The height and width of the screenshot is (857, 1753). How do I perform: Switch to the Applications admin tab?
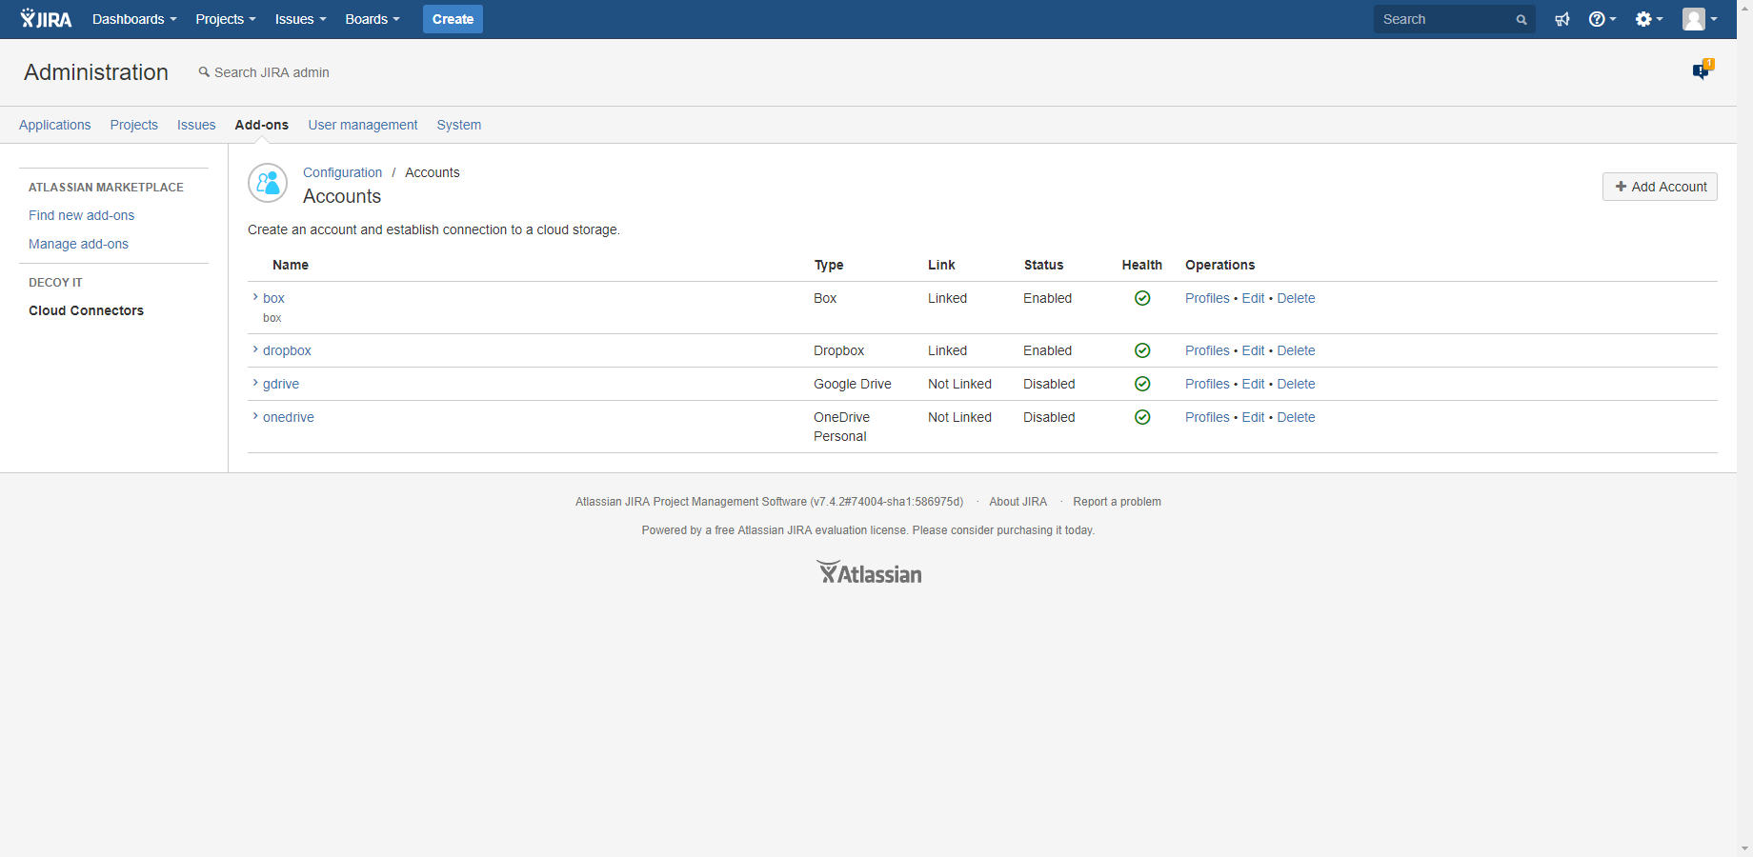tap(55, 125)
